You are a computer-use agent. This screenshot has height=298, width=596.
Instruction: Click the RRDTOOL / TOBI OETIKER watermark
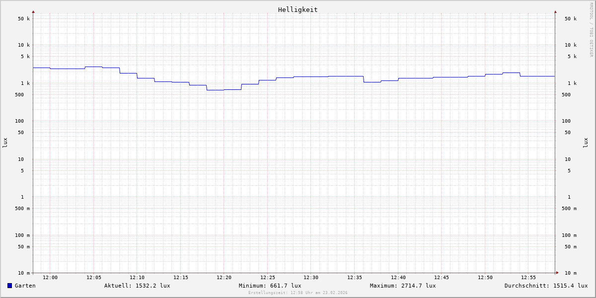pos(591,30)
